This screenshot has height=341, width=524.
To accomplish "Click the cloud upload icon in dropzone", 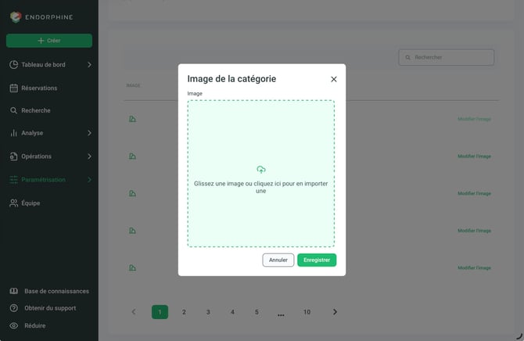I will [261, 170].
